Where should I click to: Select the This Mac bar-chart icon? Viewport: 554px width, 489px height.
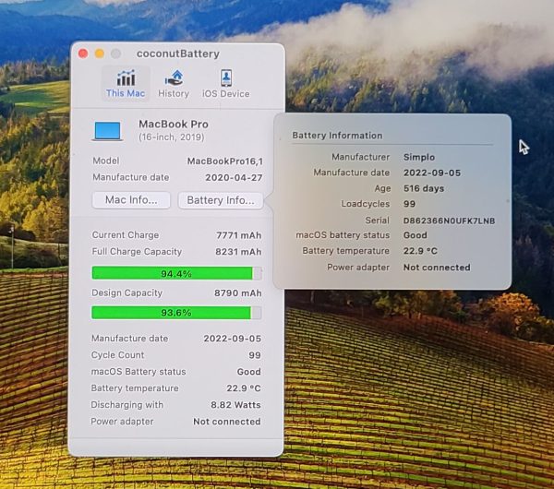126,78
